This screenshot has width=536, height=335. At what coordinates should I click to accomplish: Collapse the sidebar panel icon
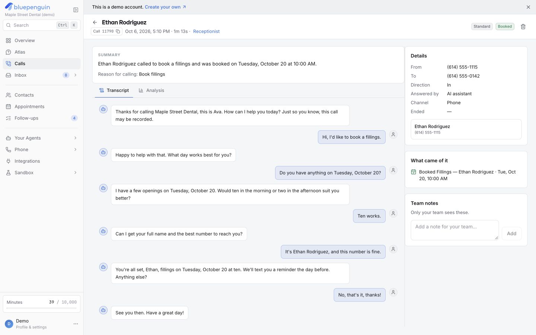[x=76, y=10]
